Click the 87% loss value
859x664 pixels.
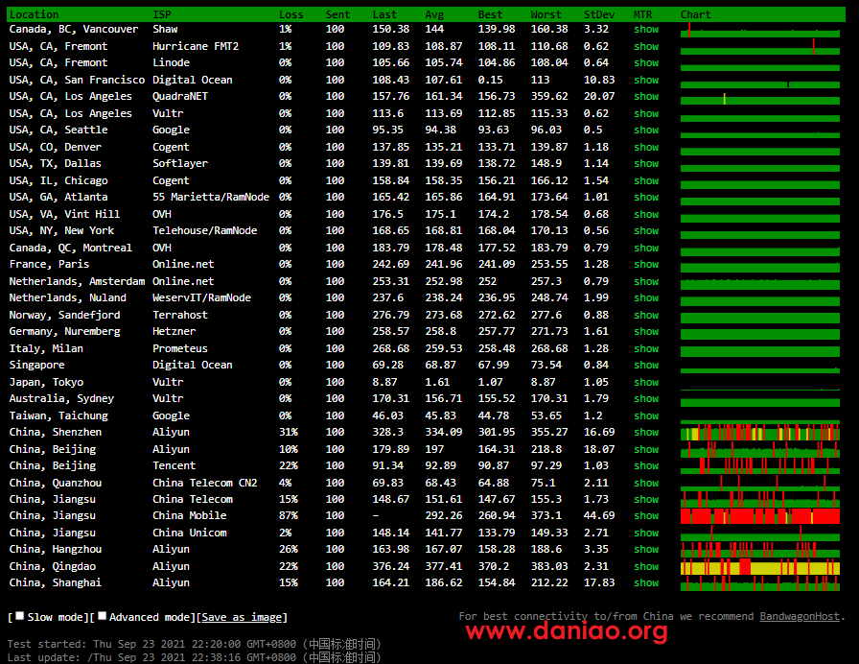point(289,515)
